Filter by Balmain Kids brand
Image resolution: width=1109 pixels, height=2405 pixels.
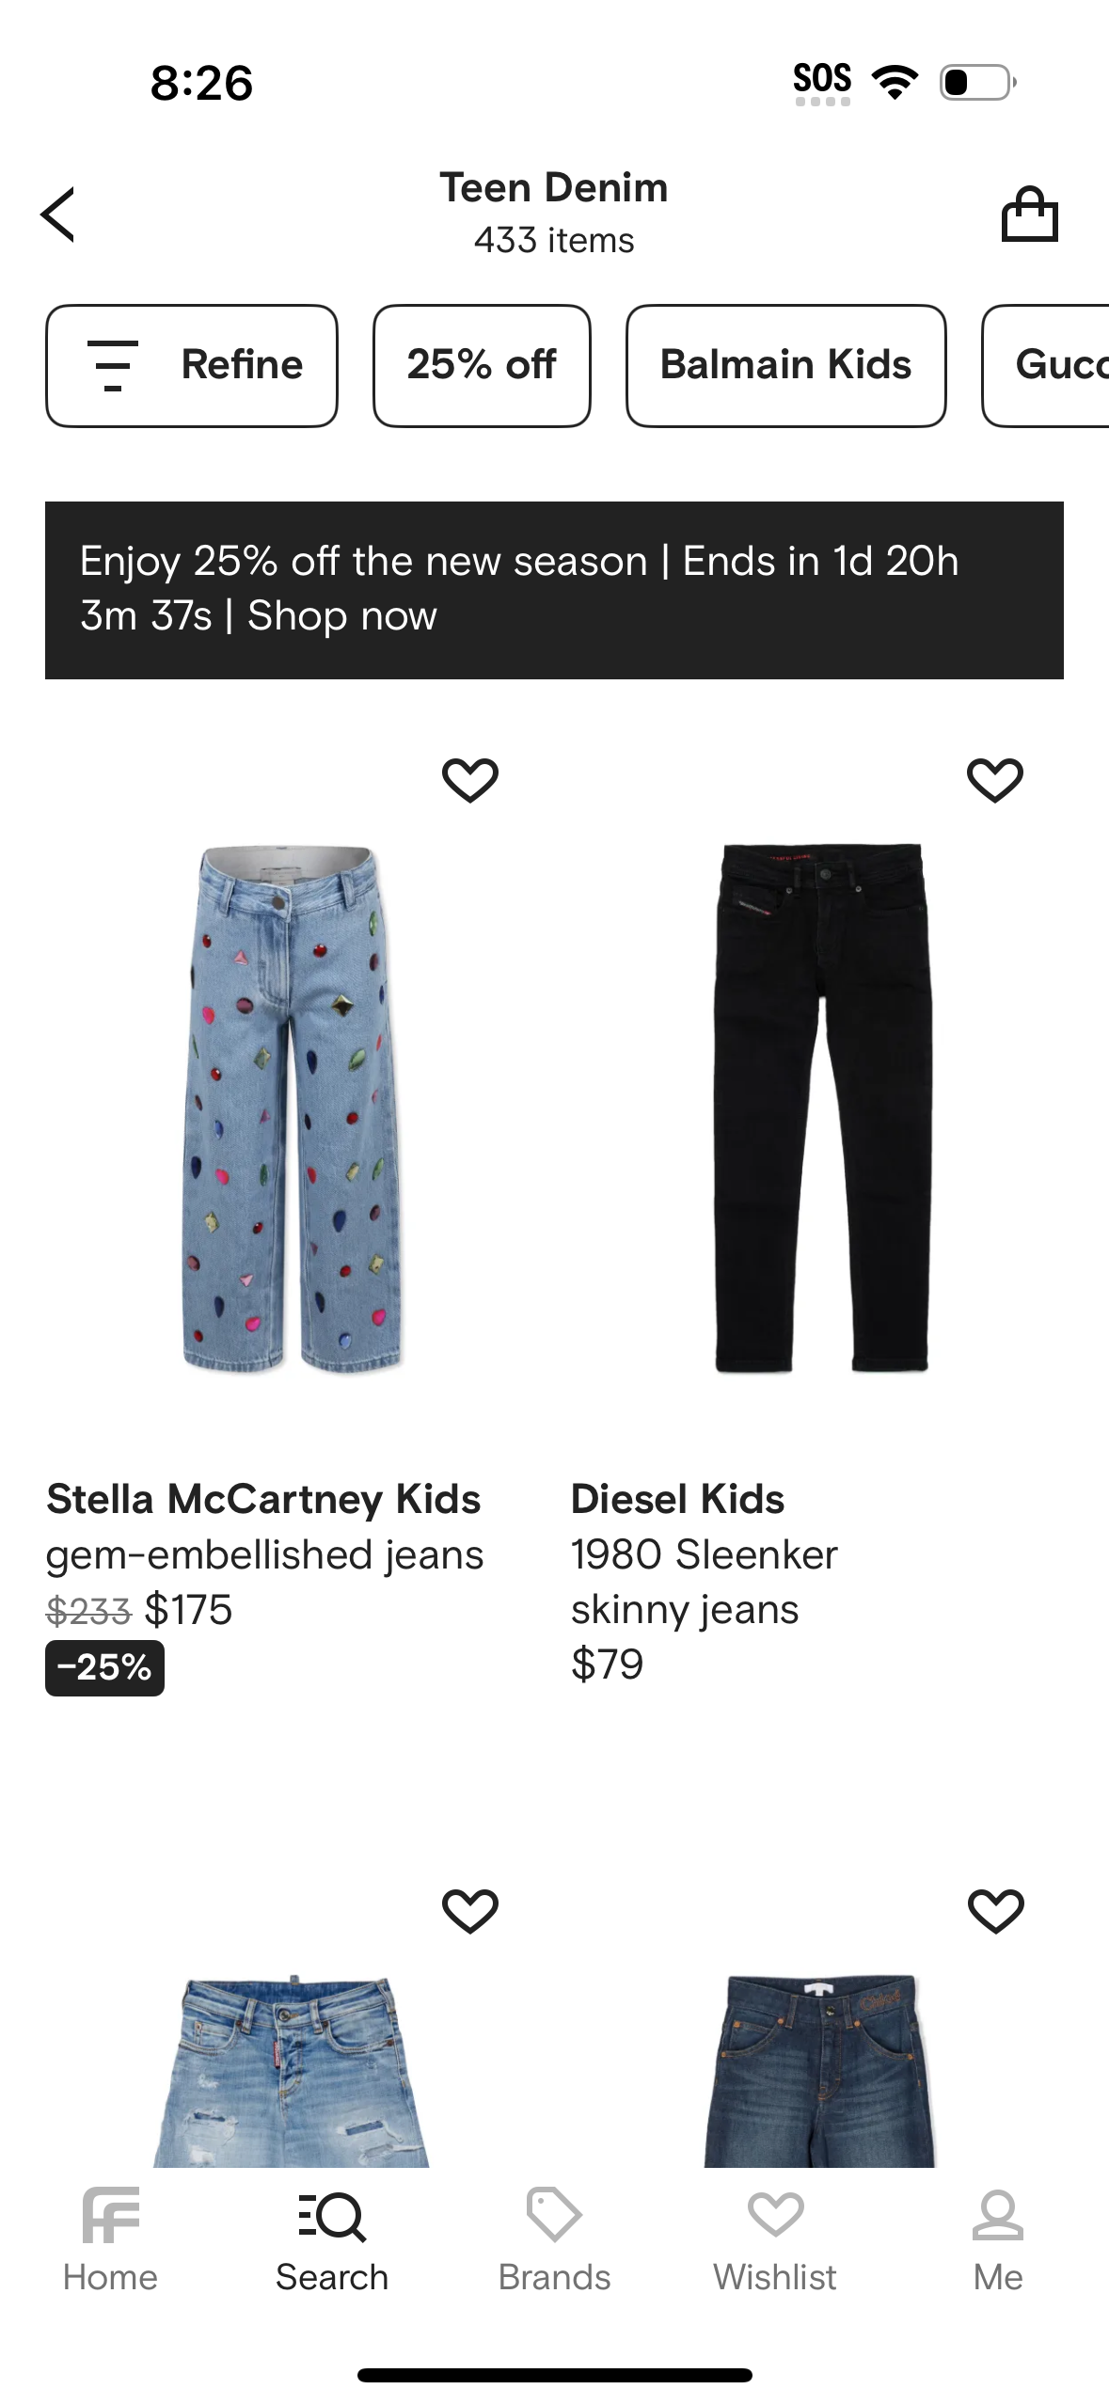(x=785, y=365)
